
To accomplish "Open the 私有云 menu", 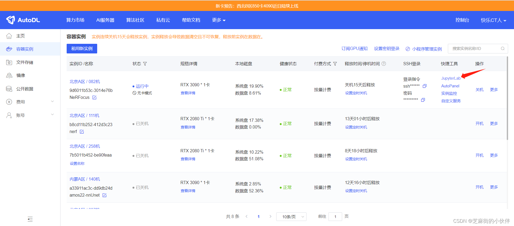I will [163, 20].
